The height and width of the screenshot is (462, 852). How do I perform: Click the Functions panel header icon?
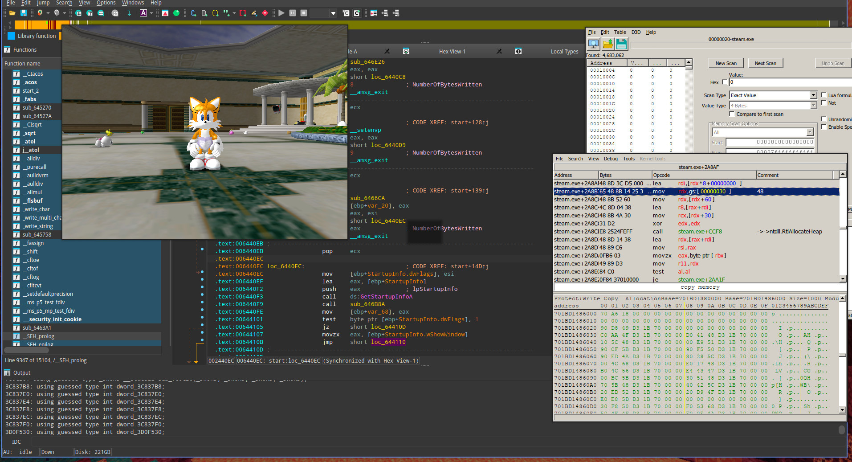click(x=7, y=49)
